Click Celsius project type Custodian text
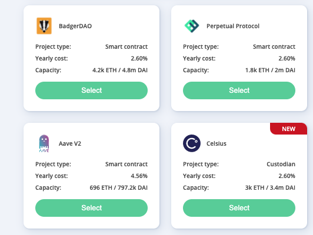This screenshot has height=235, width=313. tap(281, 164)
